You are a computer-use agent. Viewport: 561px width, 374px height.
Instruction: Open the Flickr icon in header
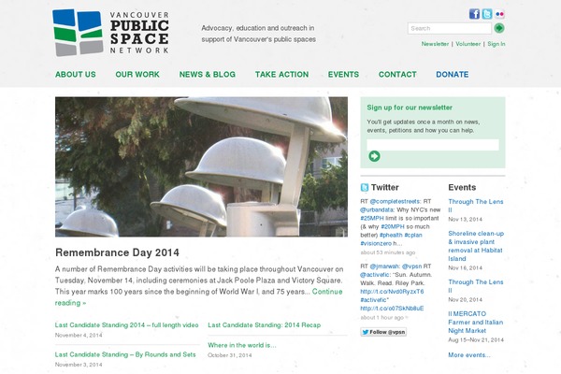(x=500, y=14)
